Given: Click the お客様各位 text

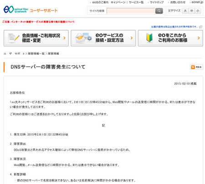Looking at the screenshot, I should pyautogui.click(x=17, y=93).
